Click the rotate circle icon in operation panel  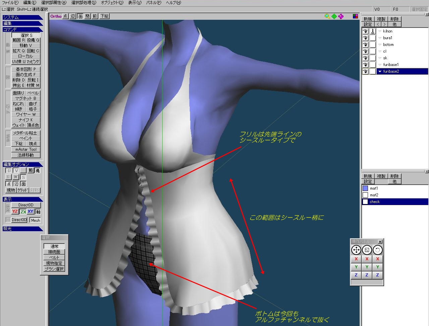378,250
